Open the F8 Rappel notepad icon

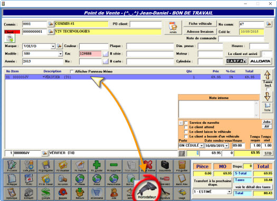12,180
